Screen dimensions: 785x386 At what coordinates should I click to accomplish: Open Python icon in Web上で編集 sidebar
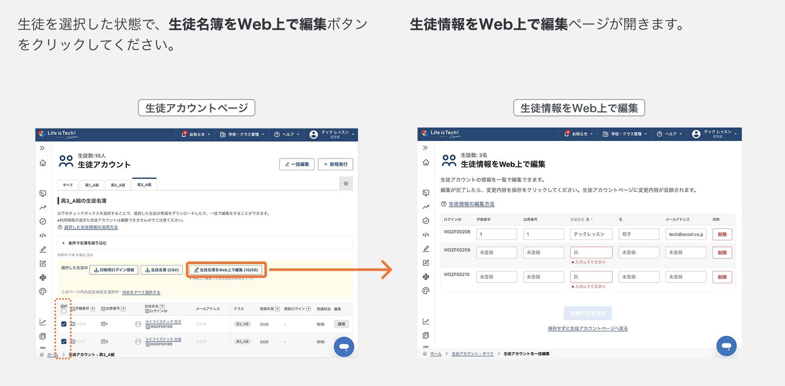tap(426, 277)
